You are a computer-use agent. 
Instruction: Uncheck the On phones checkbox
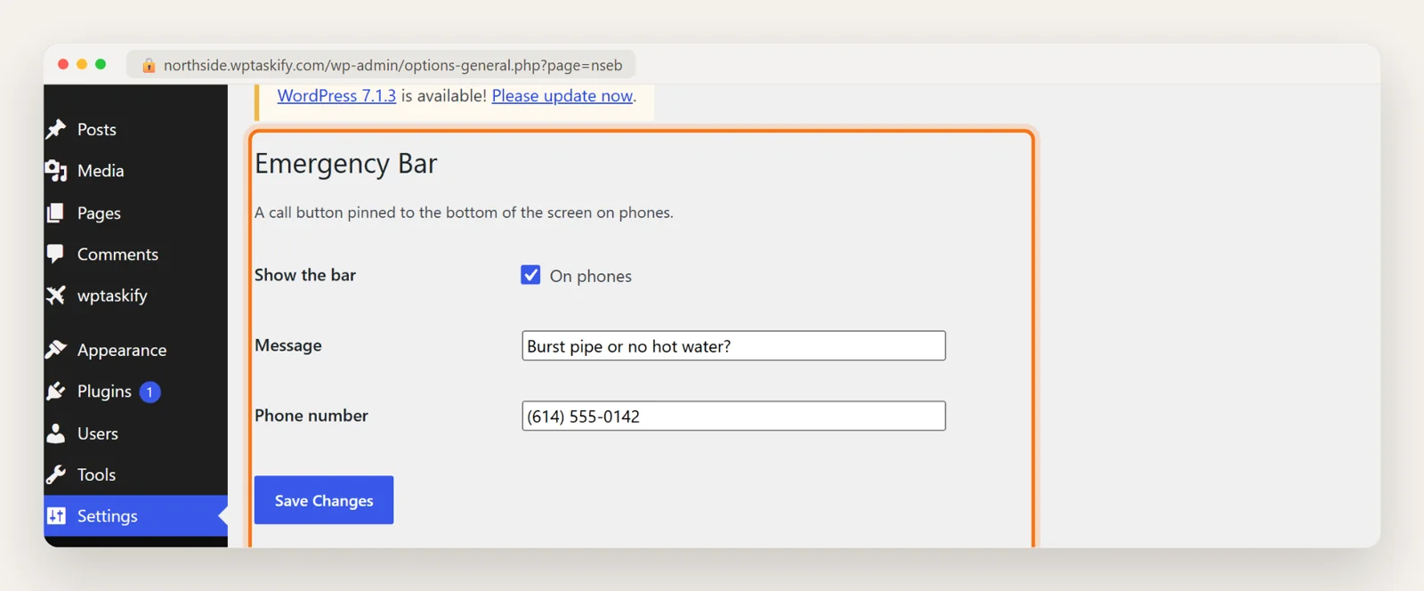tap(530, 275)
